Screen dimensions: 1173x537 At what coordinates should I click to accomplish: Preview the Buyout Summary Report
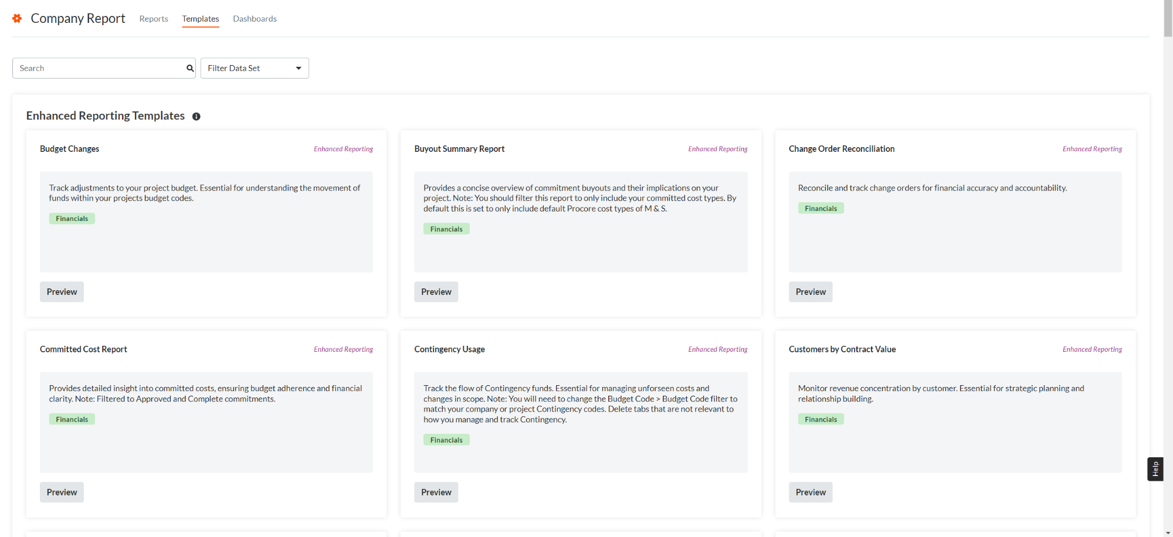pos(436,291)
